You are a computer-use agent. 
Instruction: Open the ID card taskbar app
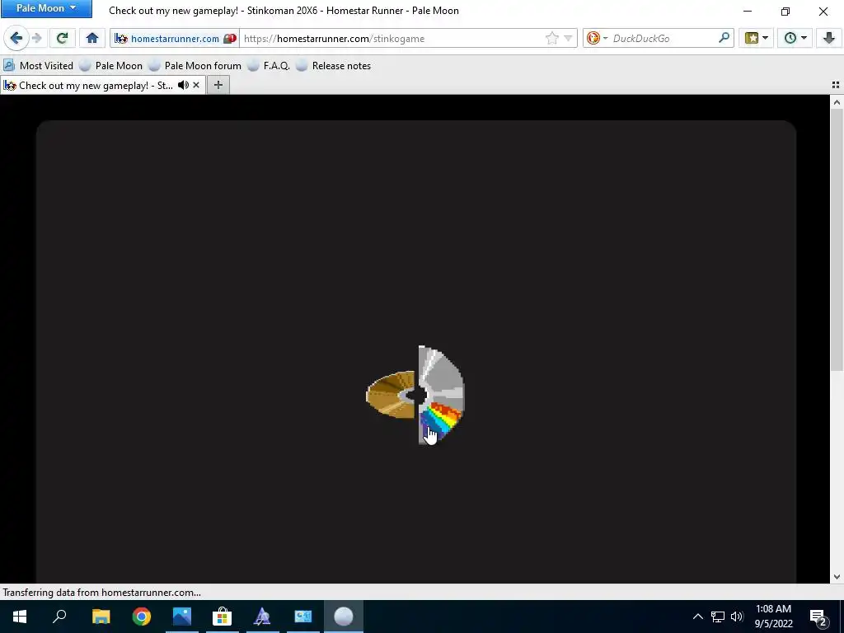pyautogui.click(x=303, y=617)
